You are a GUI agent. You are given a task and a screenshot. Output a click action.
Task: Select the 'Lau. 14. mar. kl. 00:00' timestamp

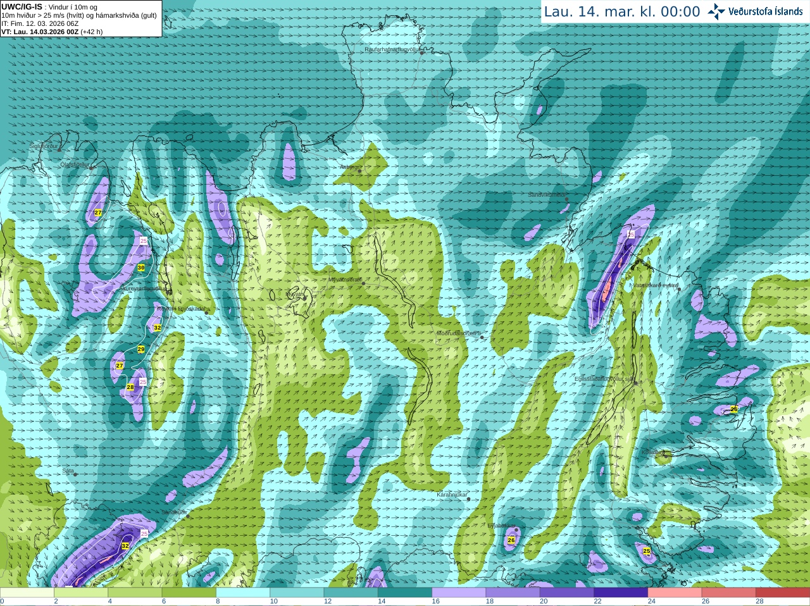[x=622, y=12]
